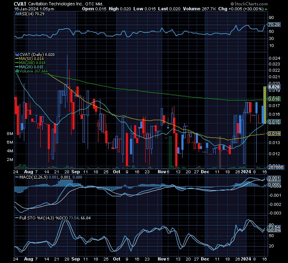288x263 pixels.
Task: Click the OTC Mkt. exchange label
Action: [x=94, y=4]
